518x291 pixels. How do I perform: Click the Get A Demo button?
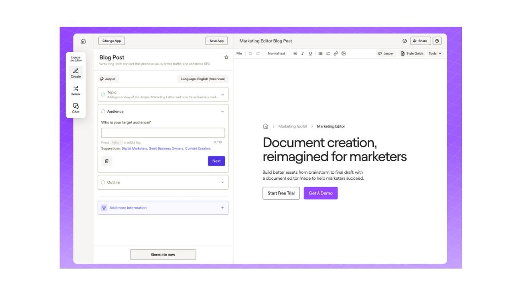[x=321, y=193]
